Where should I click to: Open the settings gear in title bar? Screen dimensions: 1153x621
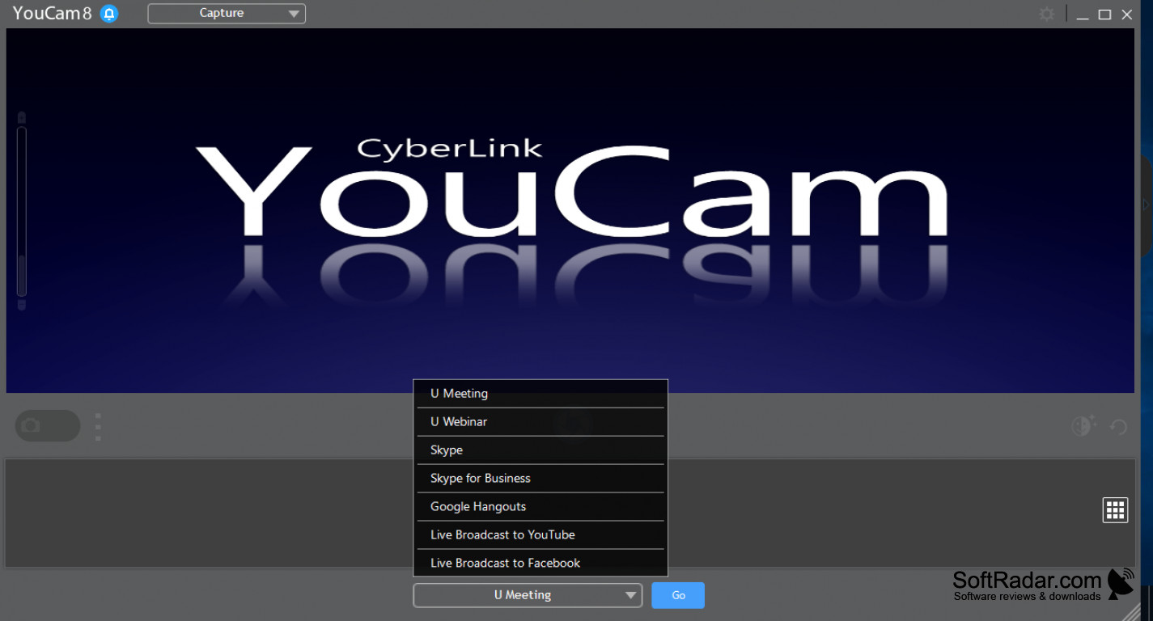tap(1047, 14)
